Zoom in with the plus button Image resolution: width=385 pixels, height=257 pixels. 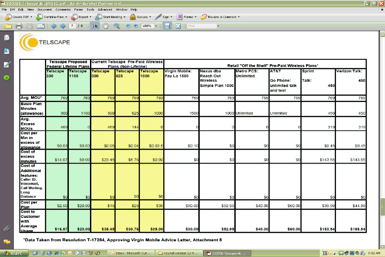coord(136,26)
